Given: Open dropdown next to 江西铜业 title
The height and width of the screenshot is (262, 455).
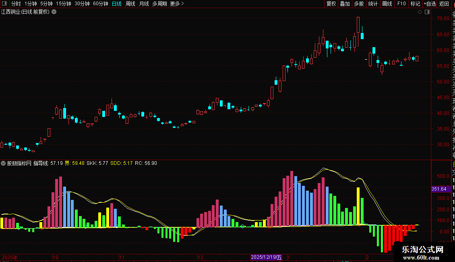Looking at the screenshot, I should point(54,12).
